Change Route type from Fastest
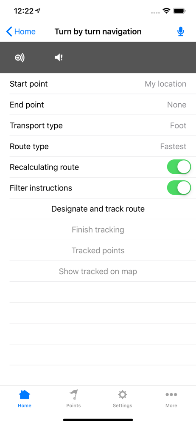The height and width of the screenshot is (425, 196). coord(98,146)
